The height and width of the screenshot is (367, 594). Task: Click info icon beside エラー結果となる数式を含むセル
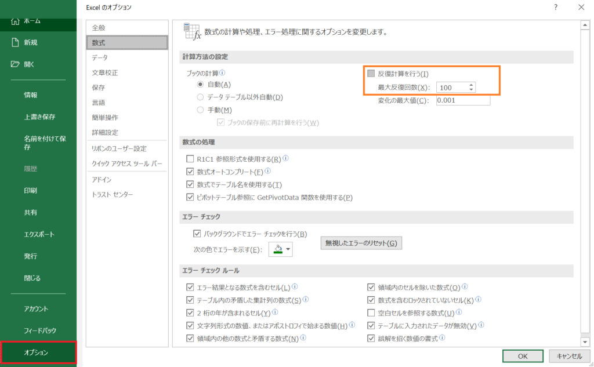[295, 287]
